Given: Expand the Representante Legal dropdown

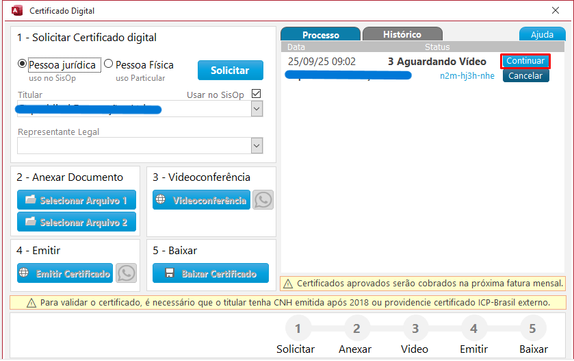Looking at the screenshot, I should pos(257,145).
